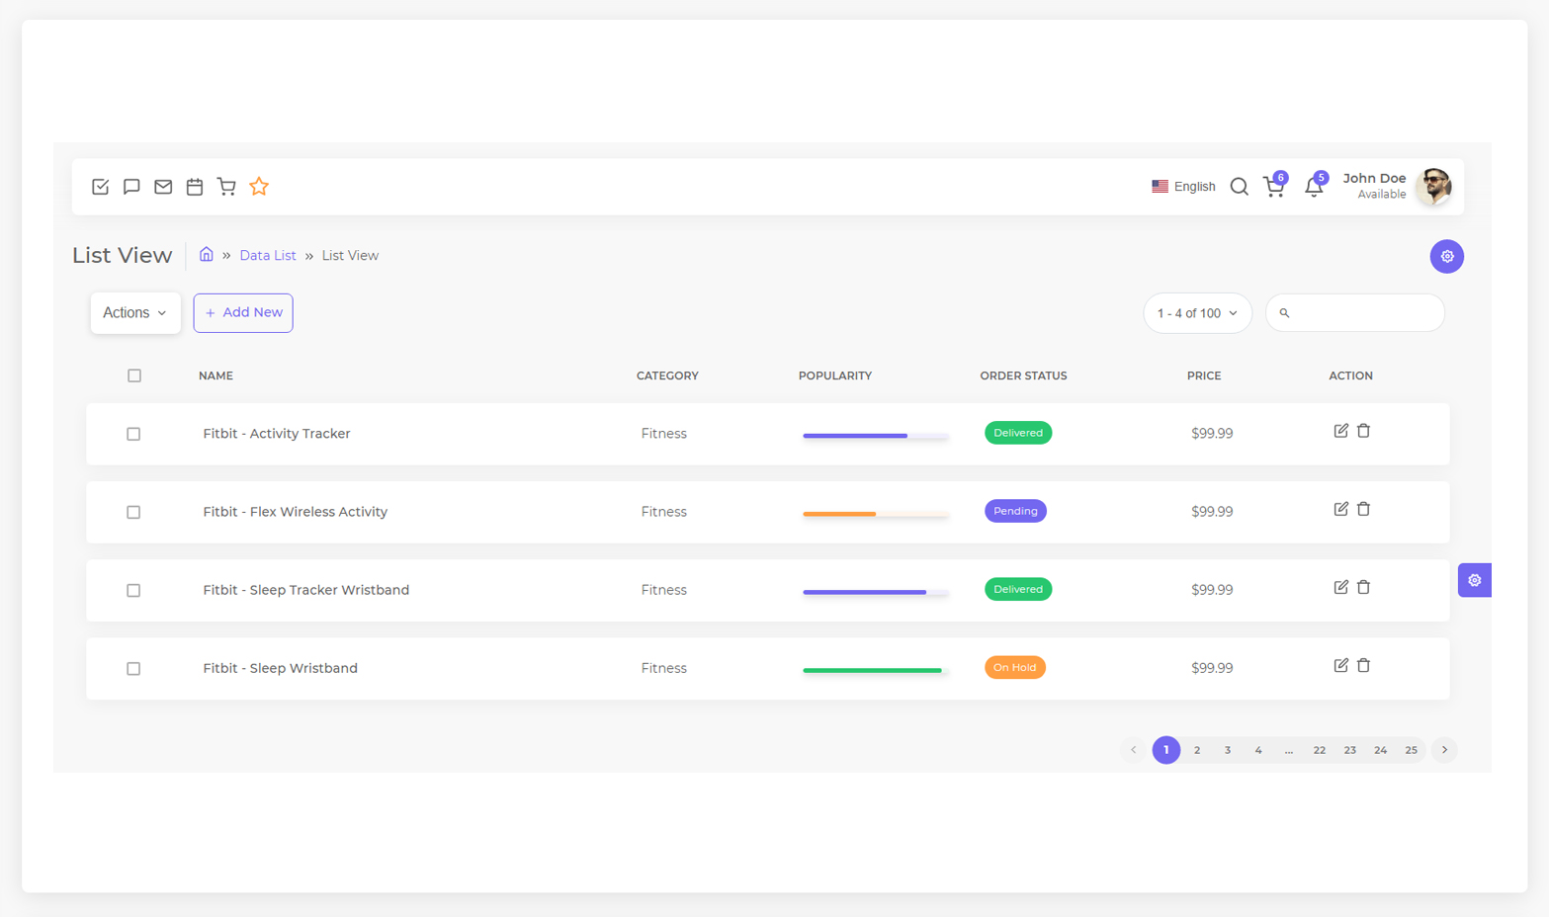Check the Fitbit - Sleep Tracker Wristband checkbox
Viewport: 1549px width, 917px height.
tap(133, 590)
